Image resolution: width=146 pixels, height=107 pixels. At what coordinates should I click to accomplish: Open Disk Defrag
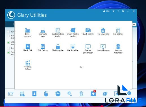(x=43, y=48)
